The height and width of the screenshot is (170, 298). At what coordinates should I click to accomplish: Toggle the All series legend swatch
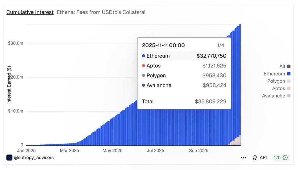click(x=289, y=66)
